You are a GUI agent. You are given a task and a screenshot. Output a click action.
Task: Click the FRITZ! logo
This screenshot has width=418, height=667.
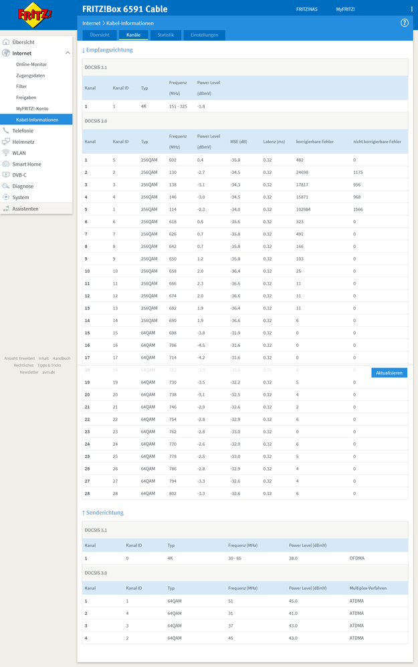coord(35,15)
